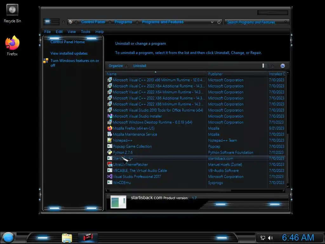Click Python Software Foundation publisher text

coord(230,152)
